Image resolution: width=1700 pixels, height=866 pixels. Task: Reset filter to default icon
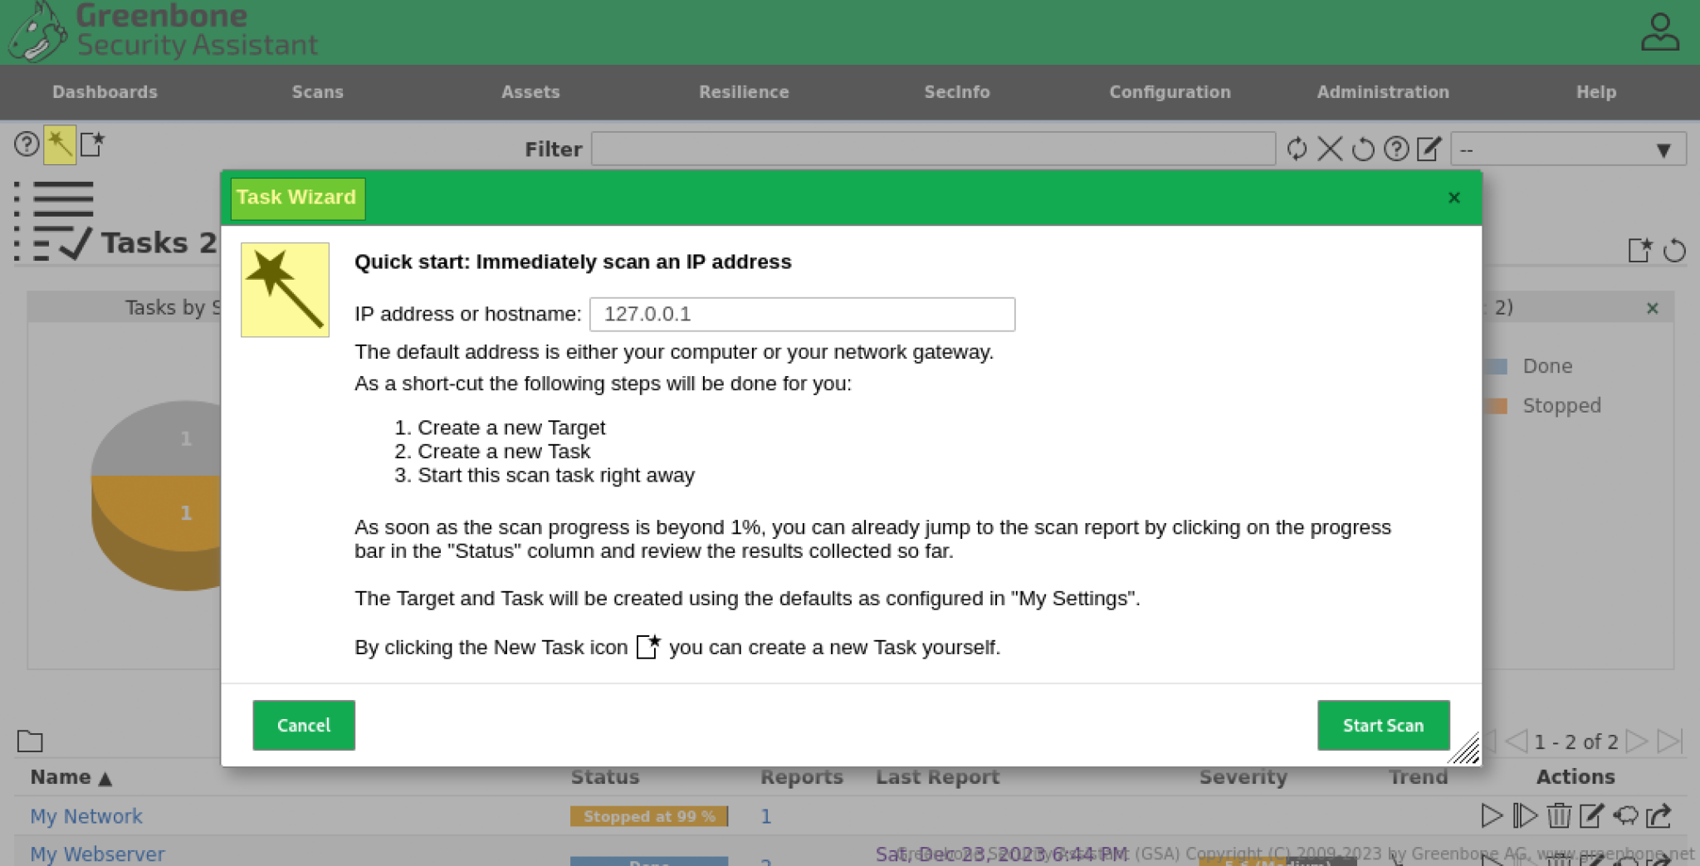1363,149
